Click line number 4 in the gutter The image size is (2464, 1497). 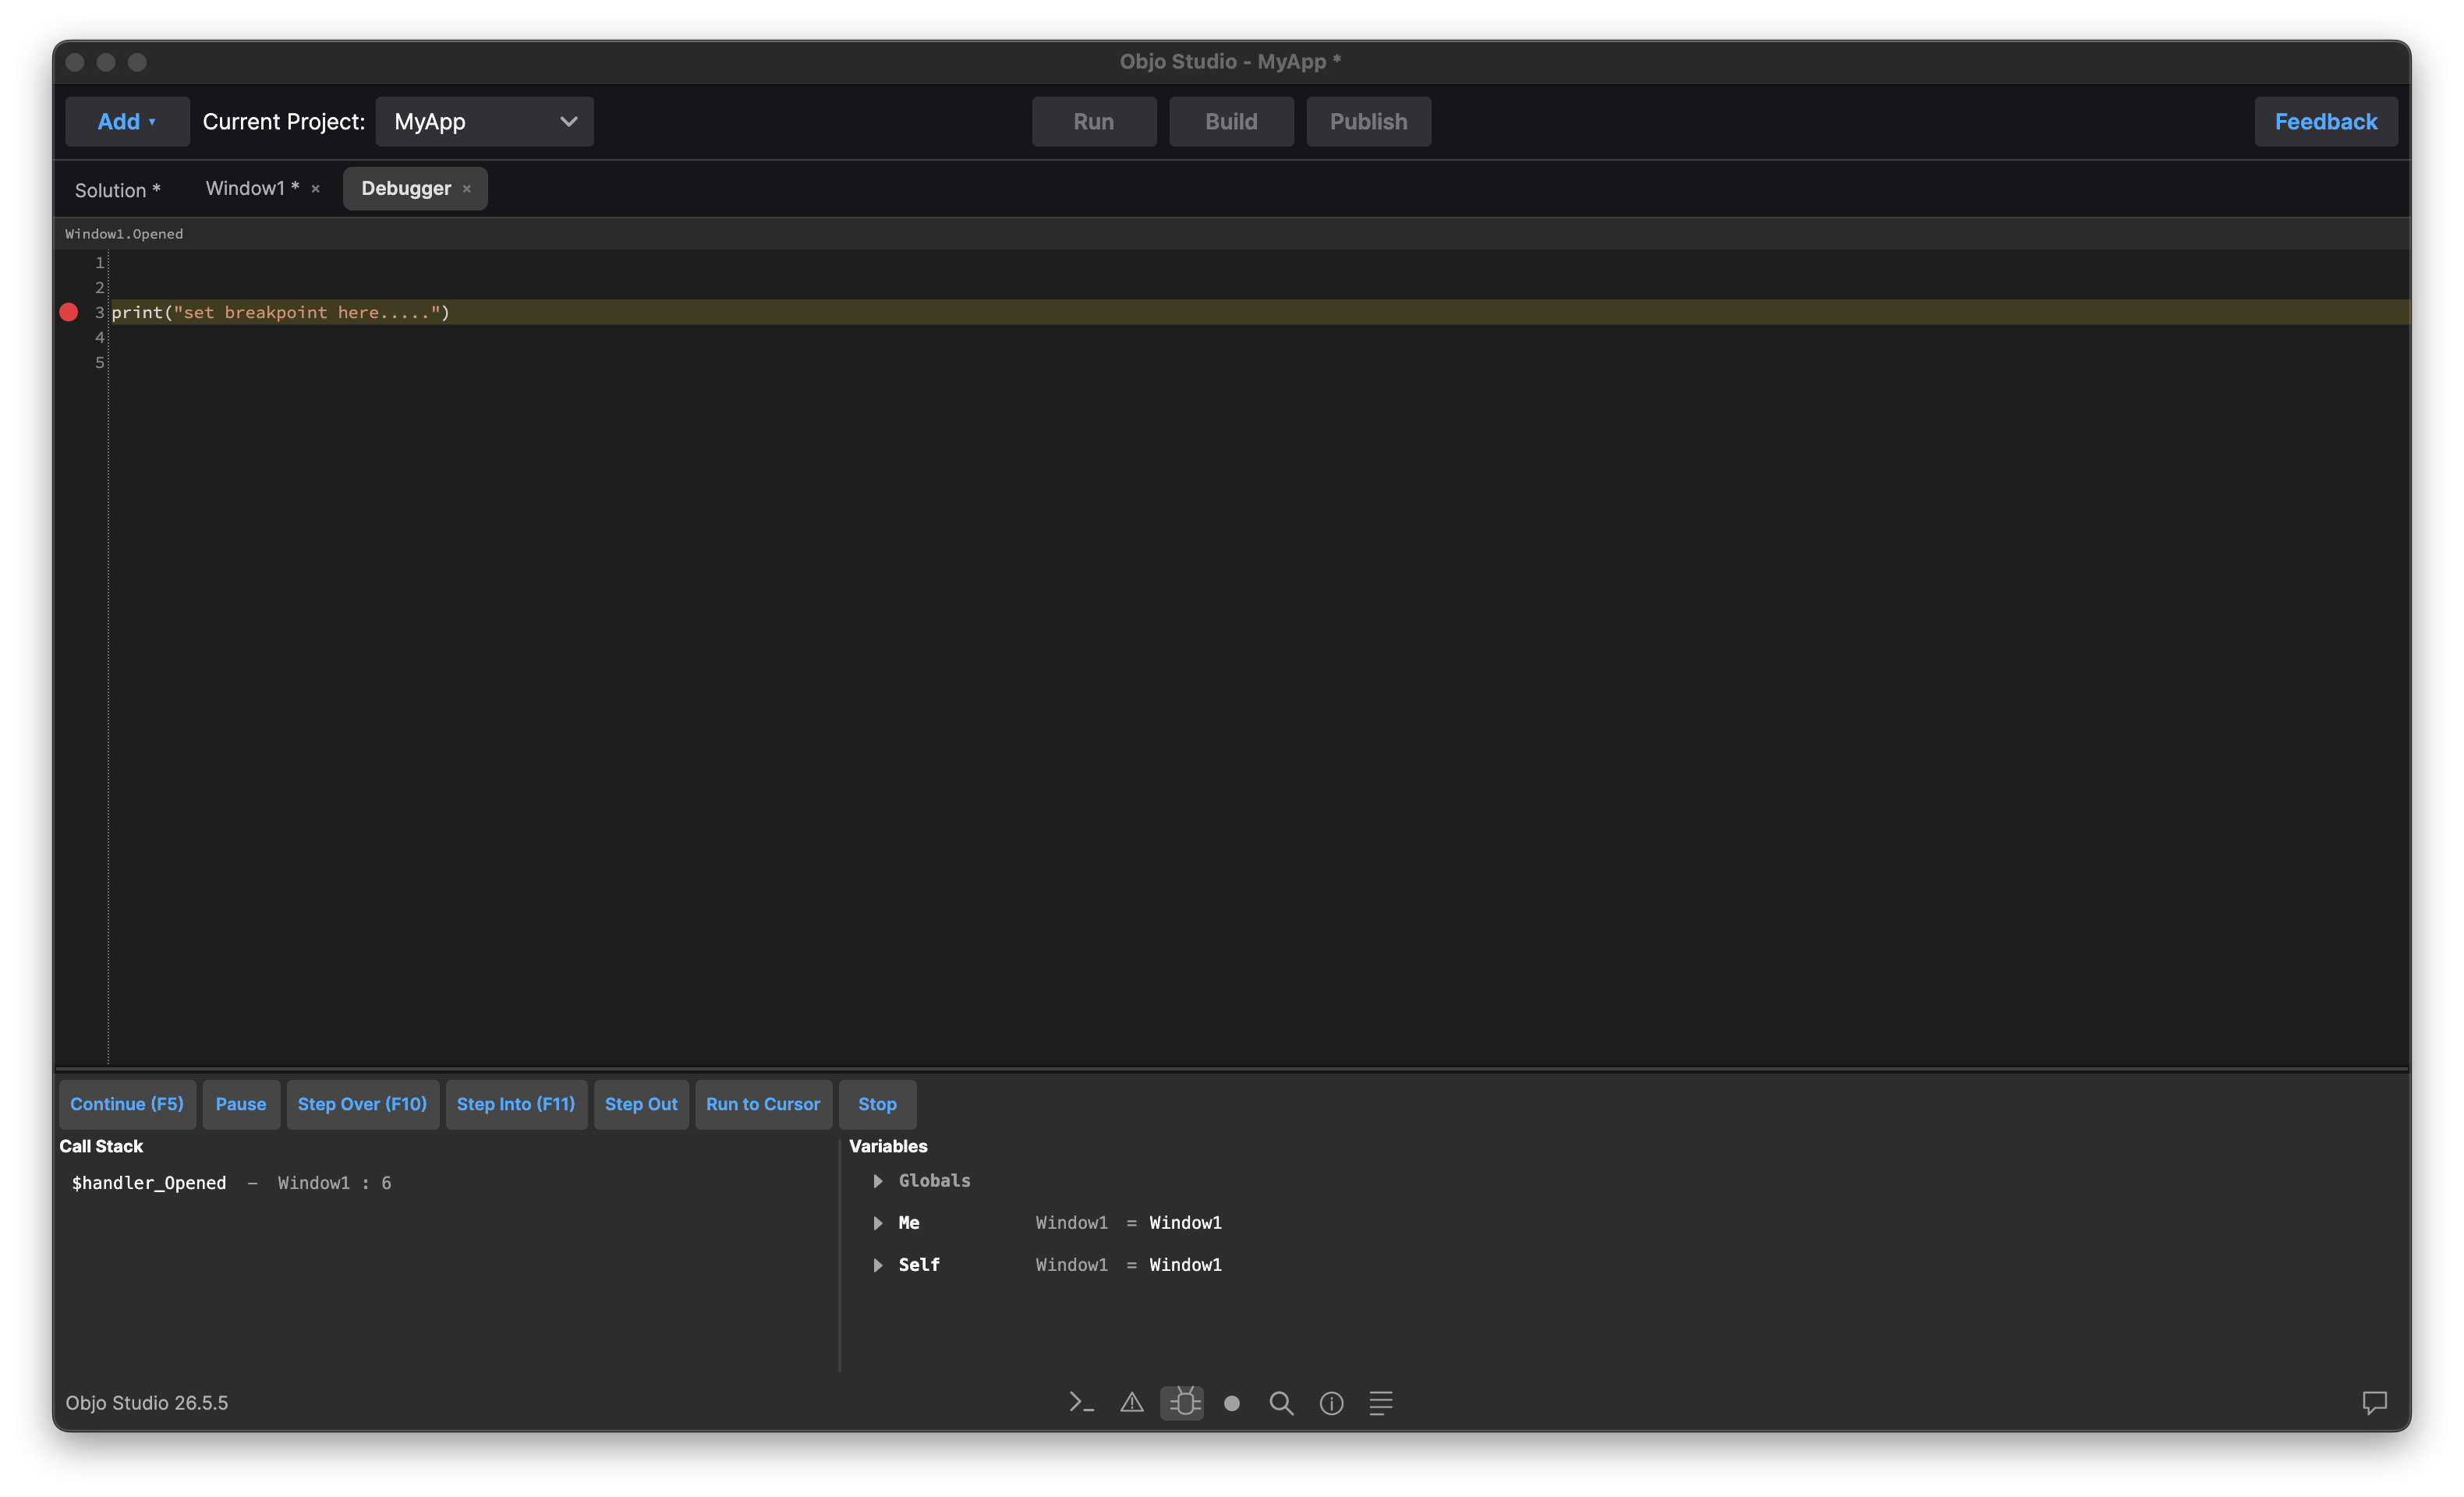(99, 337)
